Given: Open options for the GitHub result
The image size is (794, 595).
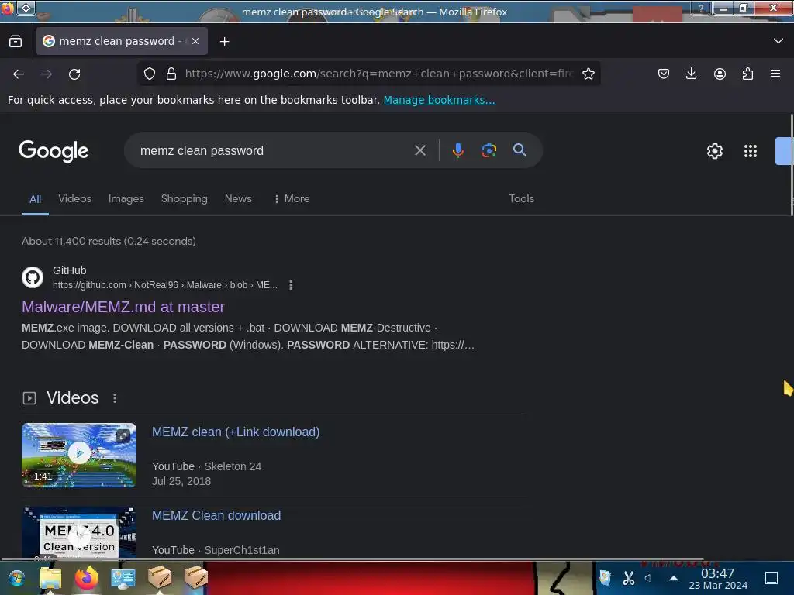Looking at the screenshot, I should 291,285.
